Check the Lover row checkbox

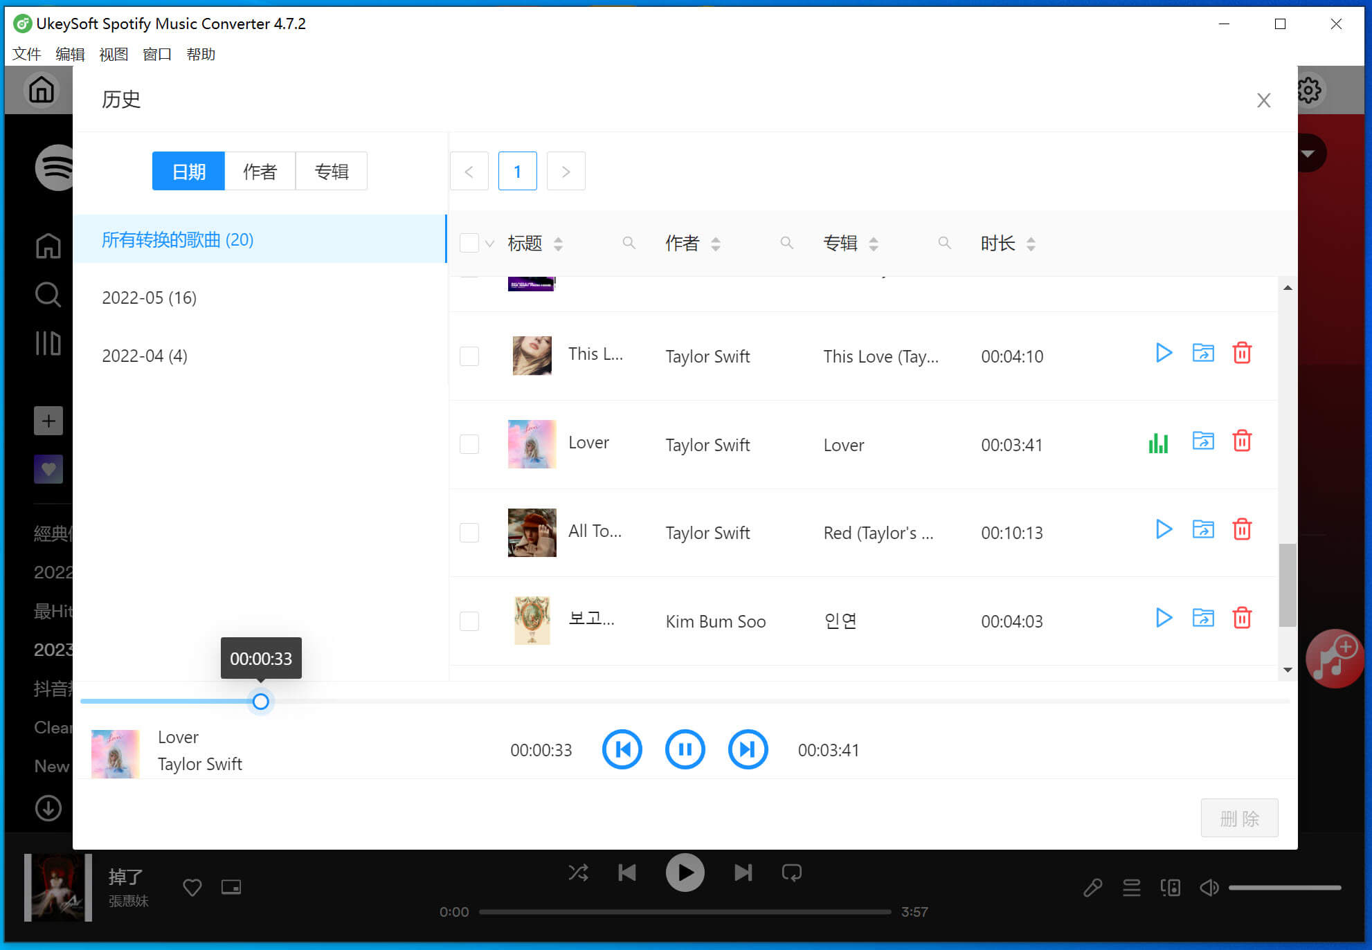pos(469,444)
